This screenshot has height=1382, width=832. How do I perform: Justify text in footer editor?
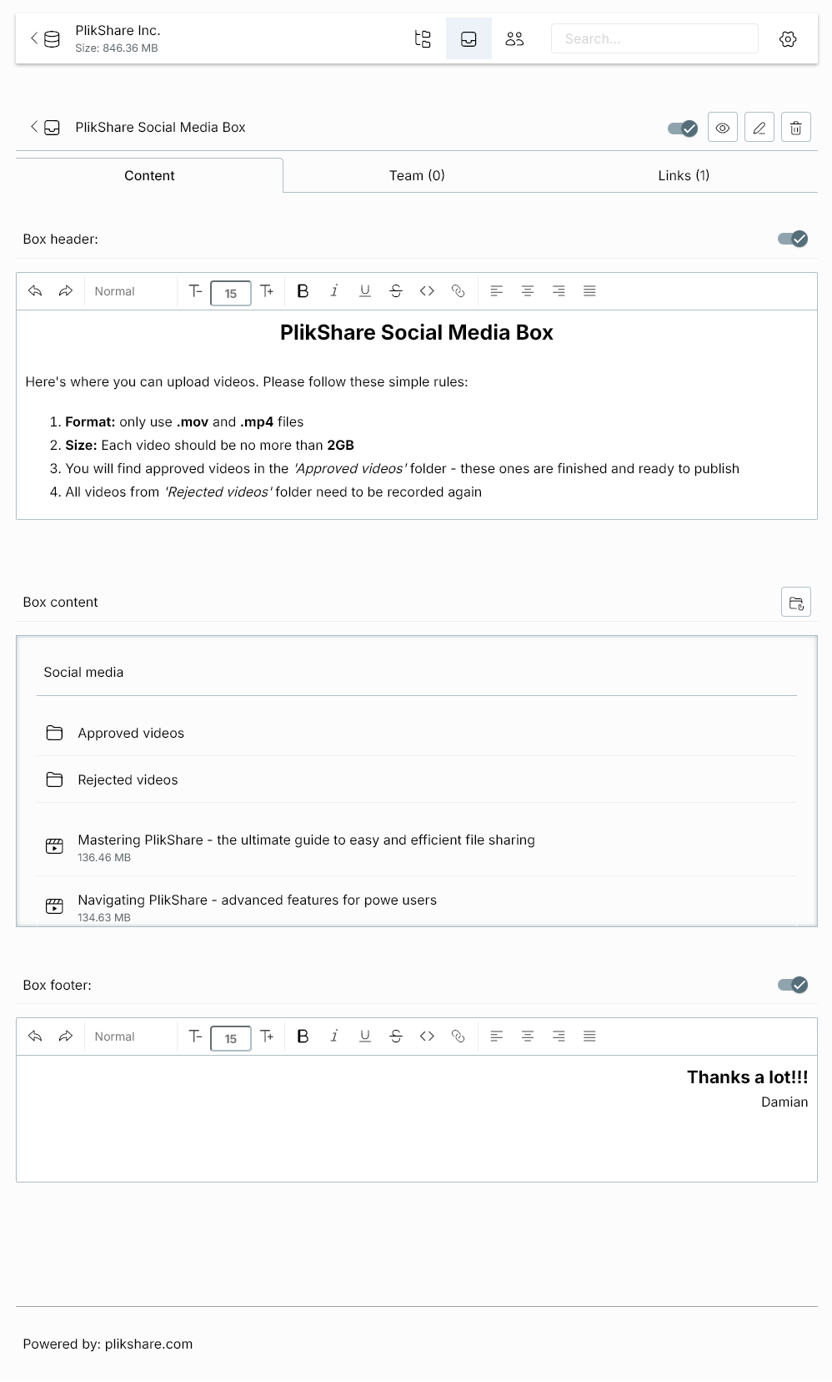pyautogui.click(x=589, y=1036)
